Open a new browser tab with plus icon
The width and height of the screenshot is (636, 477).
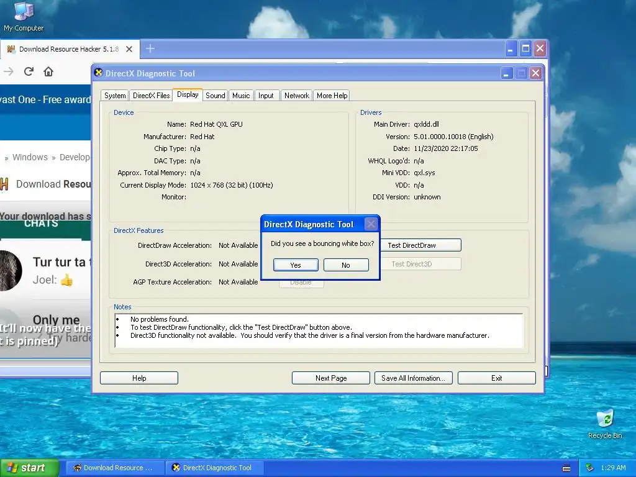click(x=150, y=48)
